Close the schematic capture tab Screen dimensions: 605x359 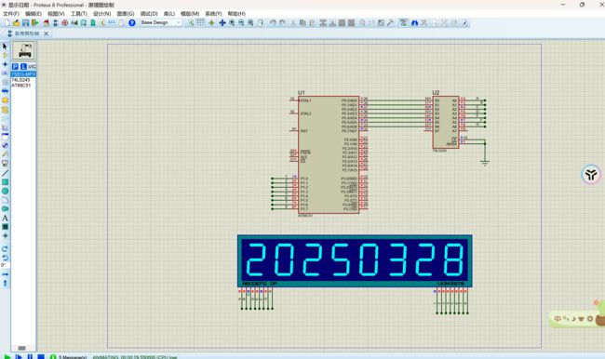[x=46, y=33]
